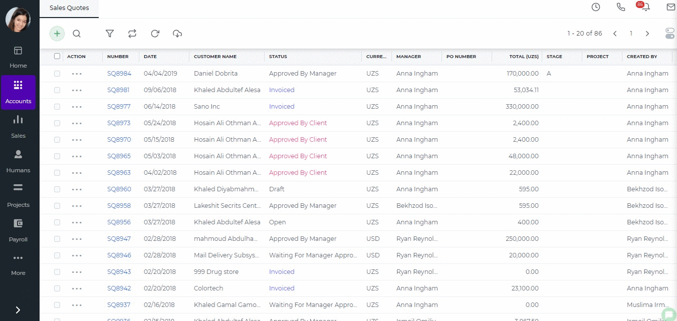Open notifications bell with 86 badge
Viewport: 677px width, 321px height.
tap(645, 7)
